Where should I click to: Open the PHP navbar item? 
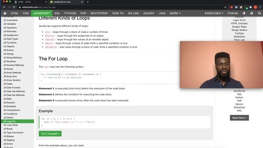pos(83,13)
